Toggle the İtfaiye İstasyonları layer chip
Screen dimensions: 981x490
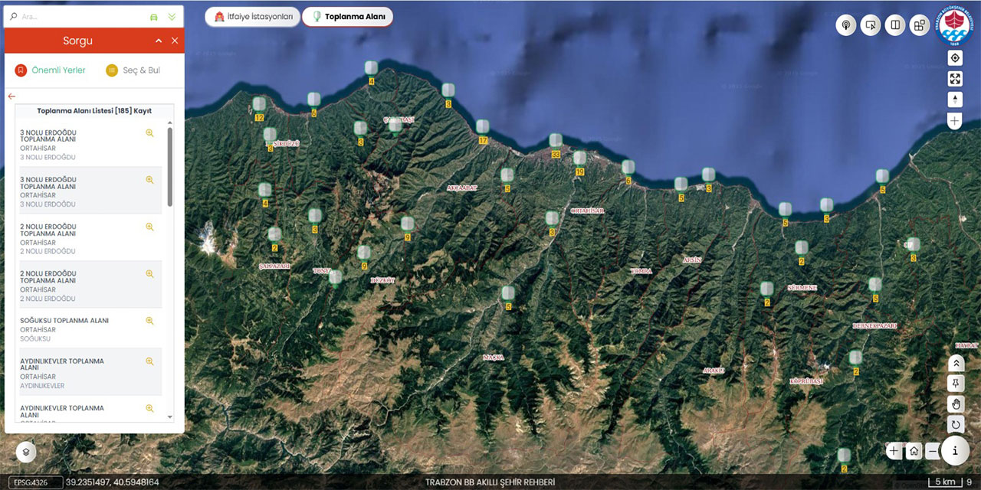[x=252, y=17]
